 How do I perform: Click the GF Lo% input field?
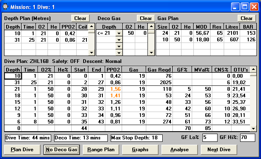[x=210, y=137]
